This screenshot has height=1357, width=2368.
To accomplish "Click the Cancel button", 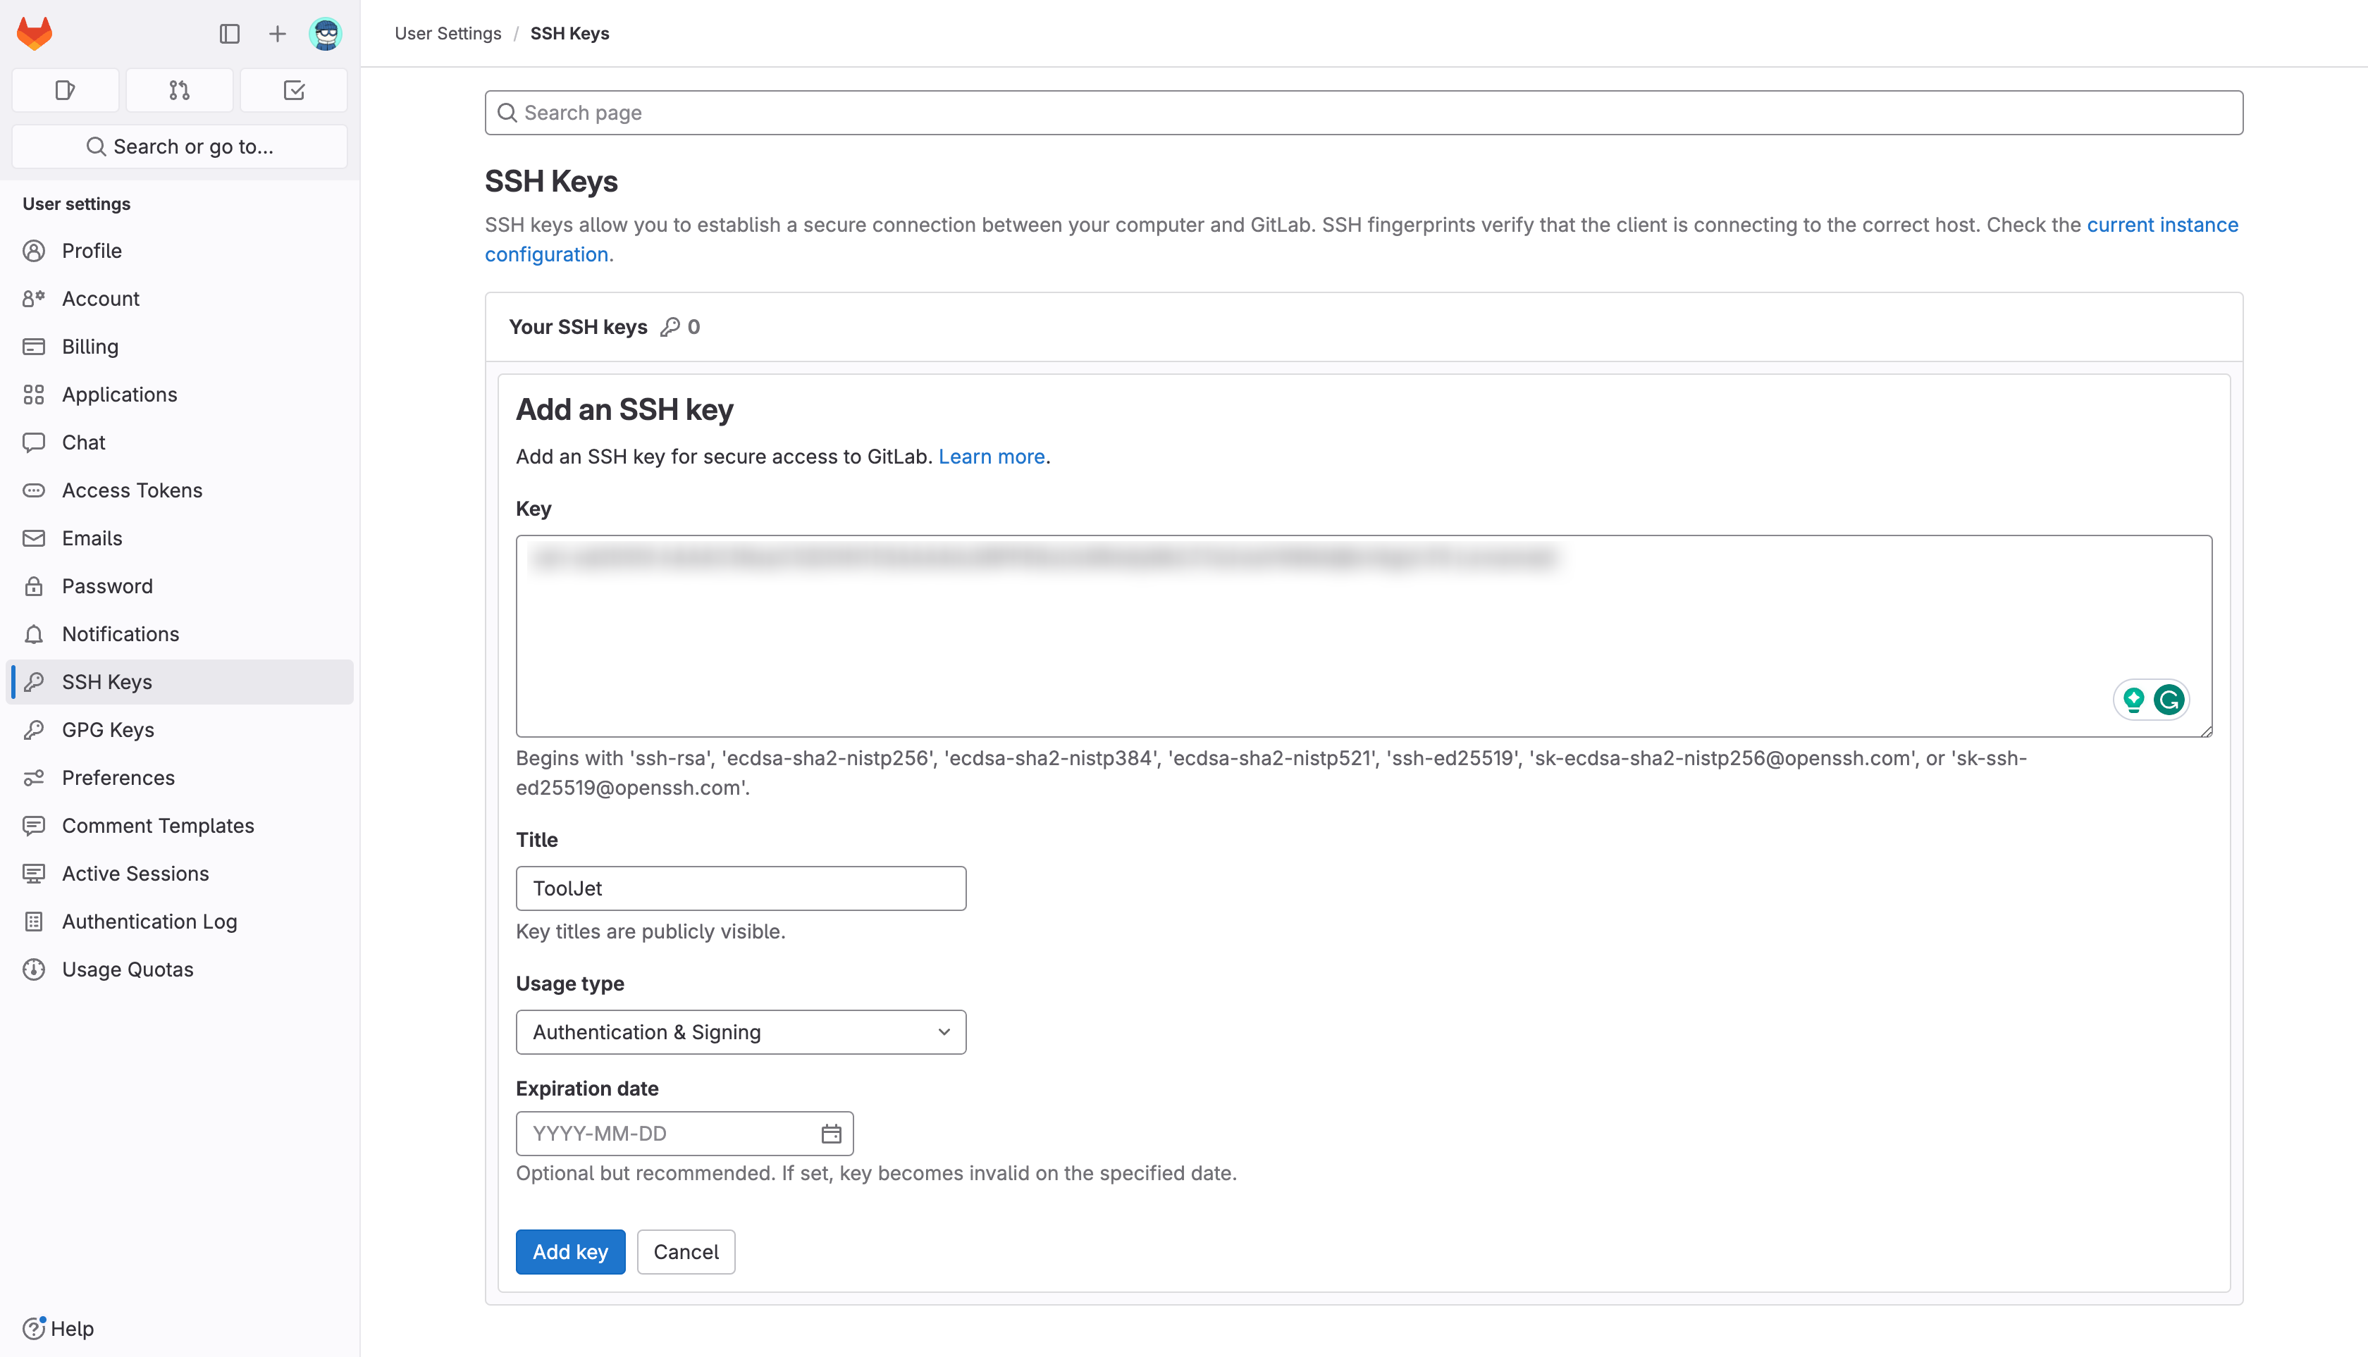I will 685,1252.
